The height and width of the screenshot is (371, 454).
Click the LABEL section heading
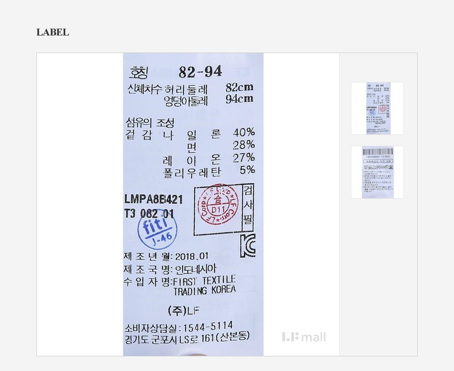click(x=52, y=32)
